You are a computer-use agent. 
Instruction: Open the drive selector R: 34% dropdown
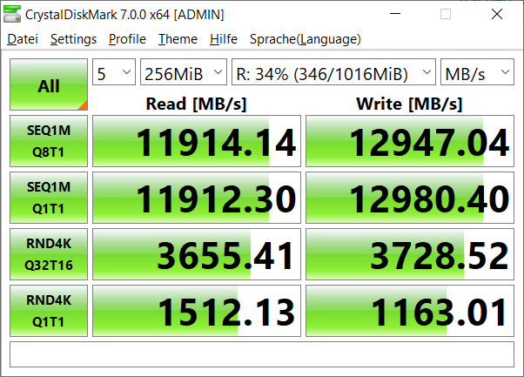(x=333, y=72)
